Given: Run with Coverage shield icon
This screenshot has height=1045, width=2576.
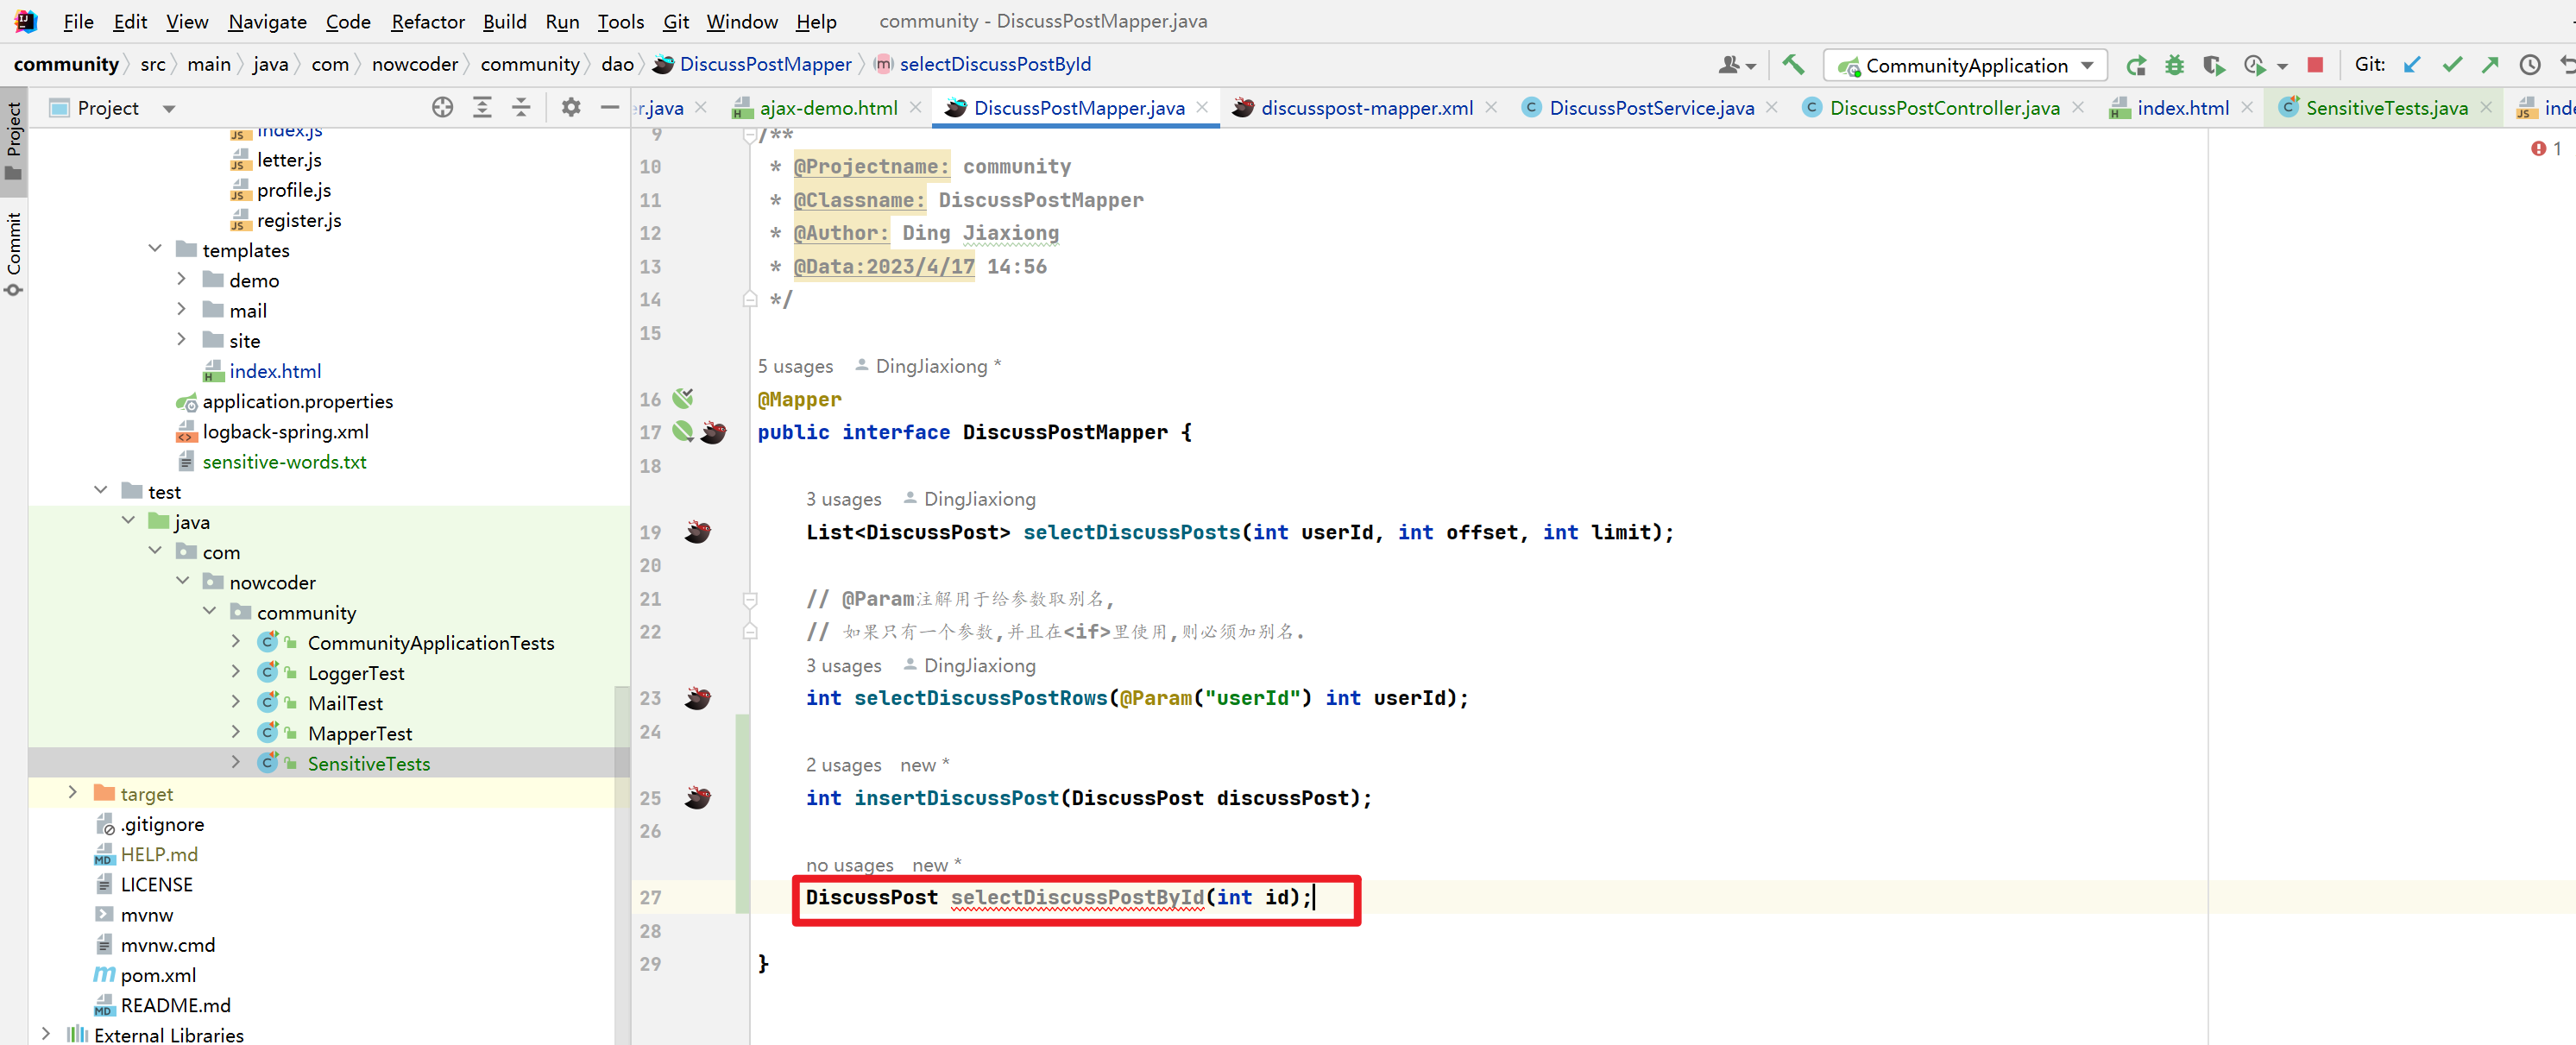Looking at the screenshot, I should pos(2214,65).
